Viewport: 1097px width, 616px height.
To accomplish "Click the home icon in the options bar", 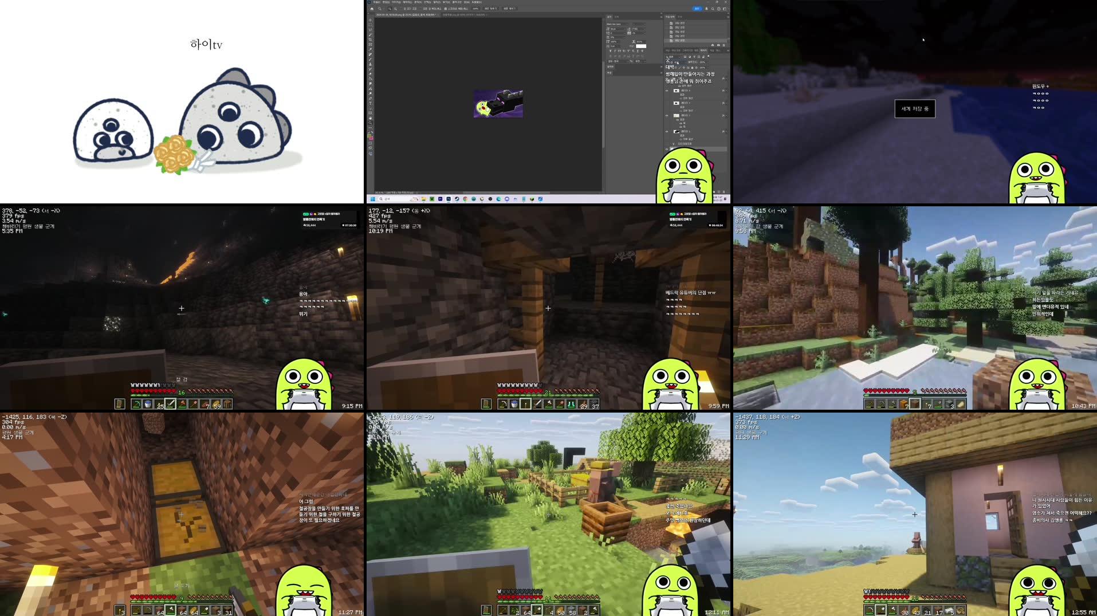I will (372, 9).
